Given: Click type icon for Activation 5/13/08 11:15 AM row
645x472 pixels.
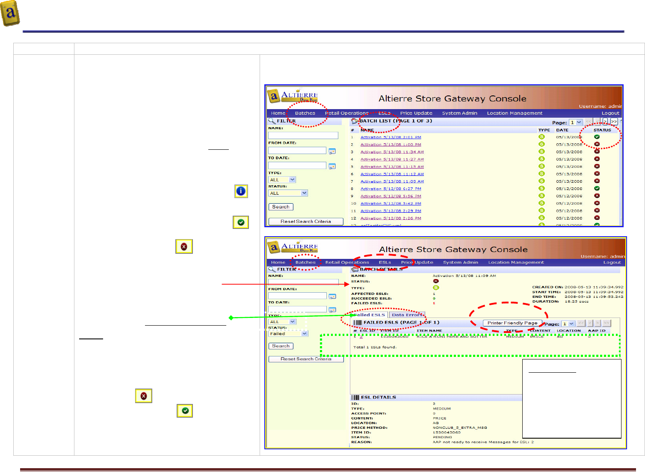Looking at the screenshot, I should pos(541,166).
